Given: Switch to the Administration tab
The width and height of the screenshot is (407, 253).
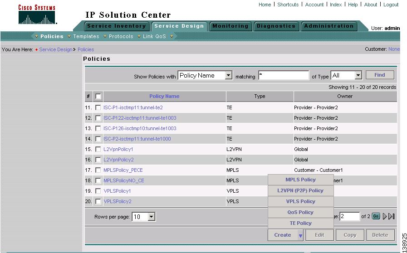Looking at the screenshot, I should [x=329, y=26].
